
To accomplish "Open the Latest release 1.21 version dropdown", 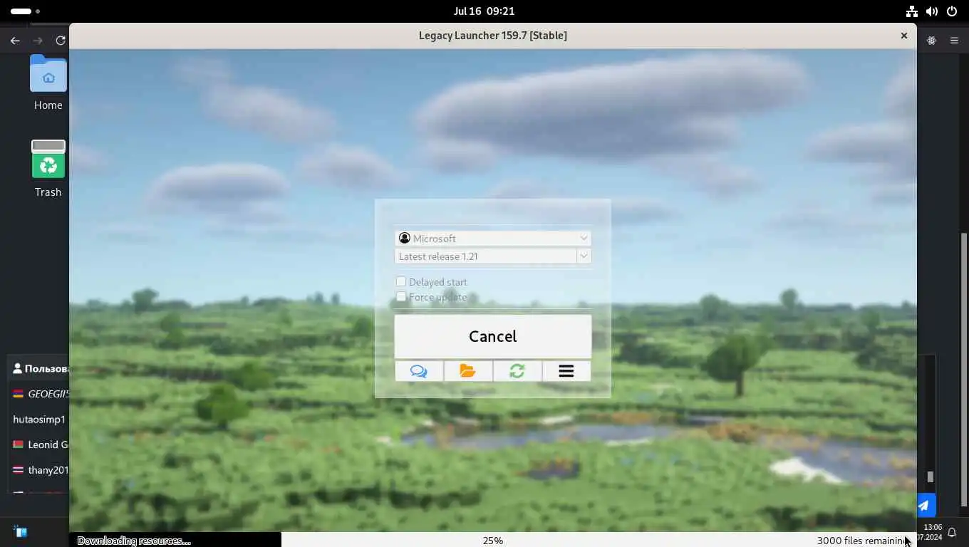I will click(x=493, y=256).
